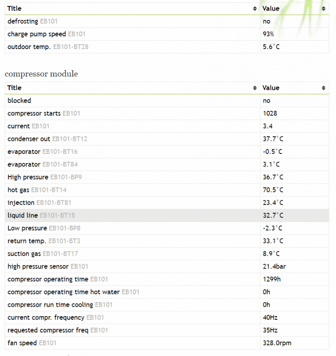Click the suction gas EB101-BT17 row
The image size is (336, 356).
(x=167, y=254)
